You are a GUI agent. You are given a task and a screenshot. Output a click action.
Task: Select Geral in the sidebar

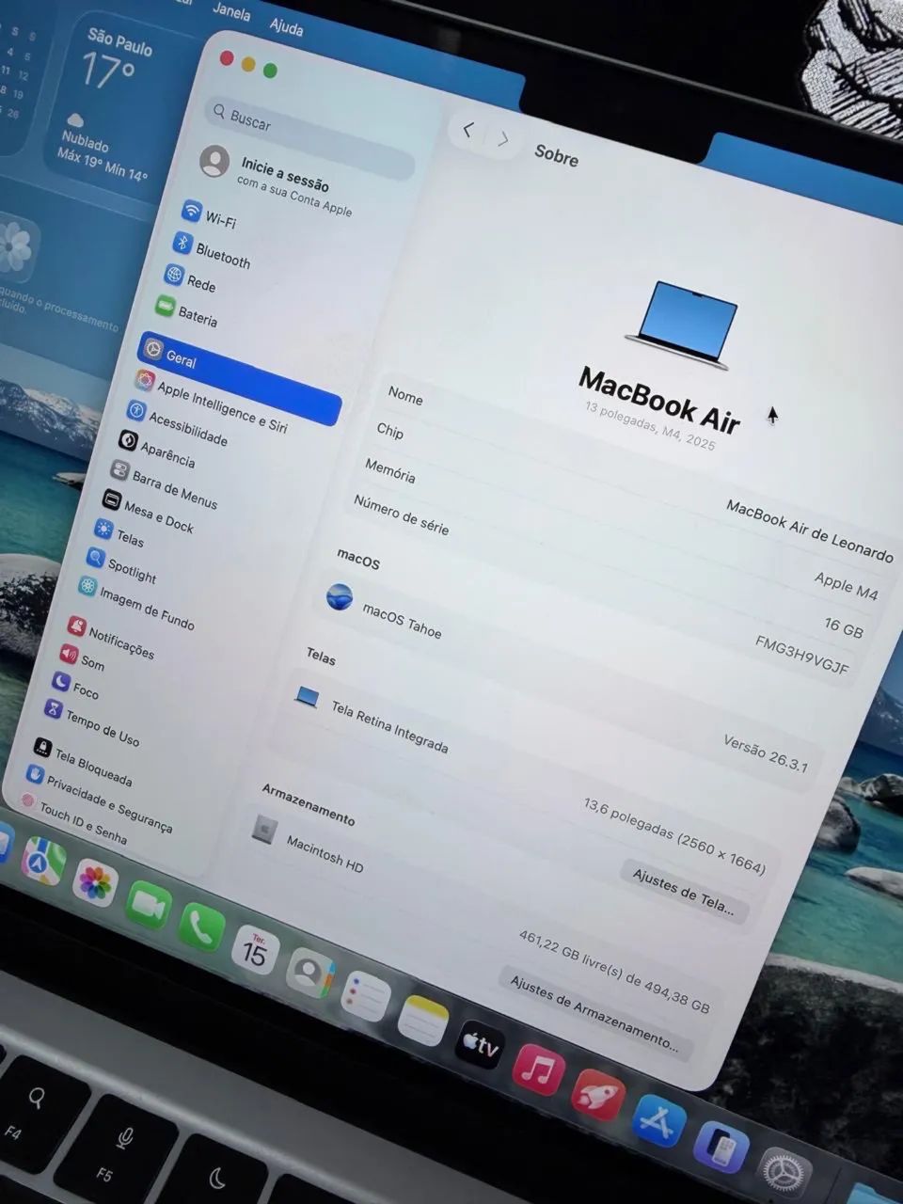[x=239, y=378]
